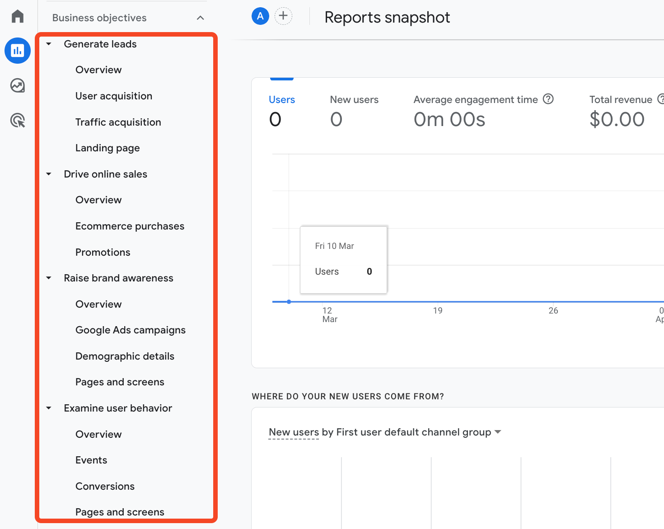Open Overview under Examine user behavior
Viewport: 664px width, 529px height.
coord(98,434)
